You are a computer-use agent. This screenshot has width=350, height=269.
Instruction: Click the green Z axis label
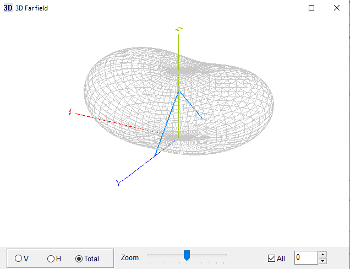[179, 29]
